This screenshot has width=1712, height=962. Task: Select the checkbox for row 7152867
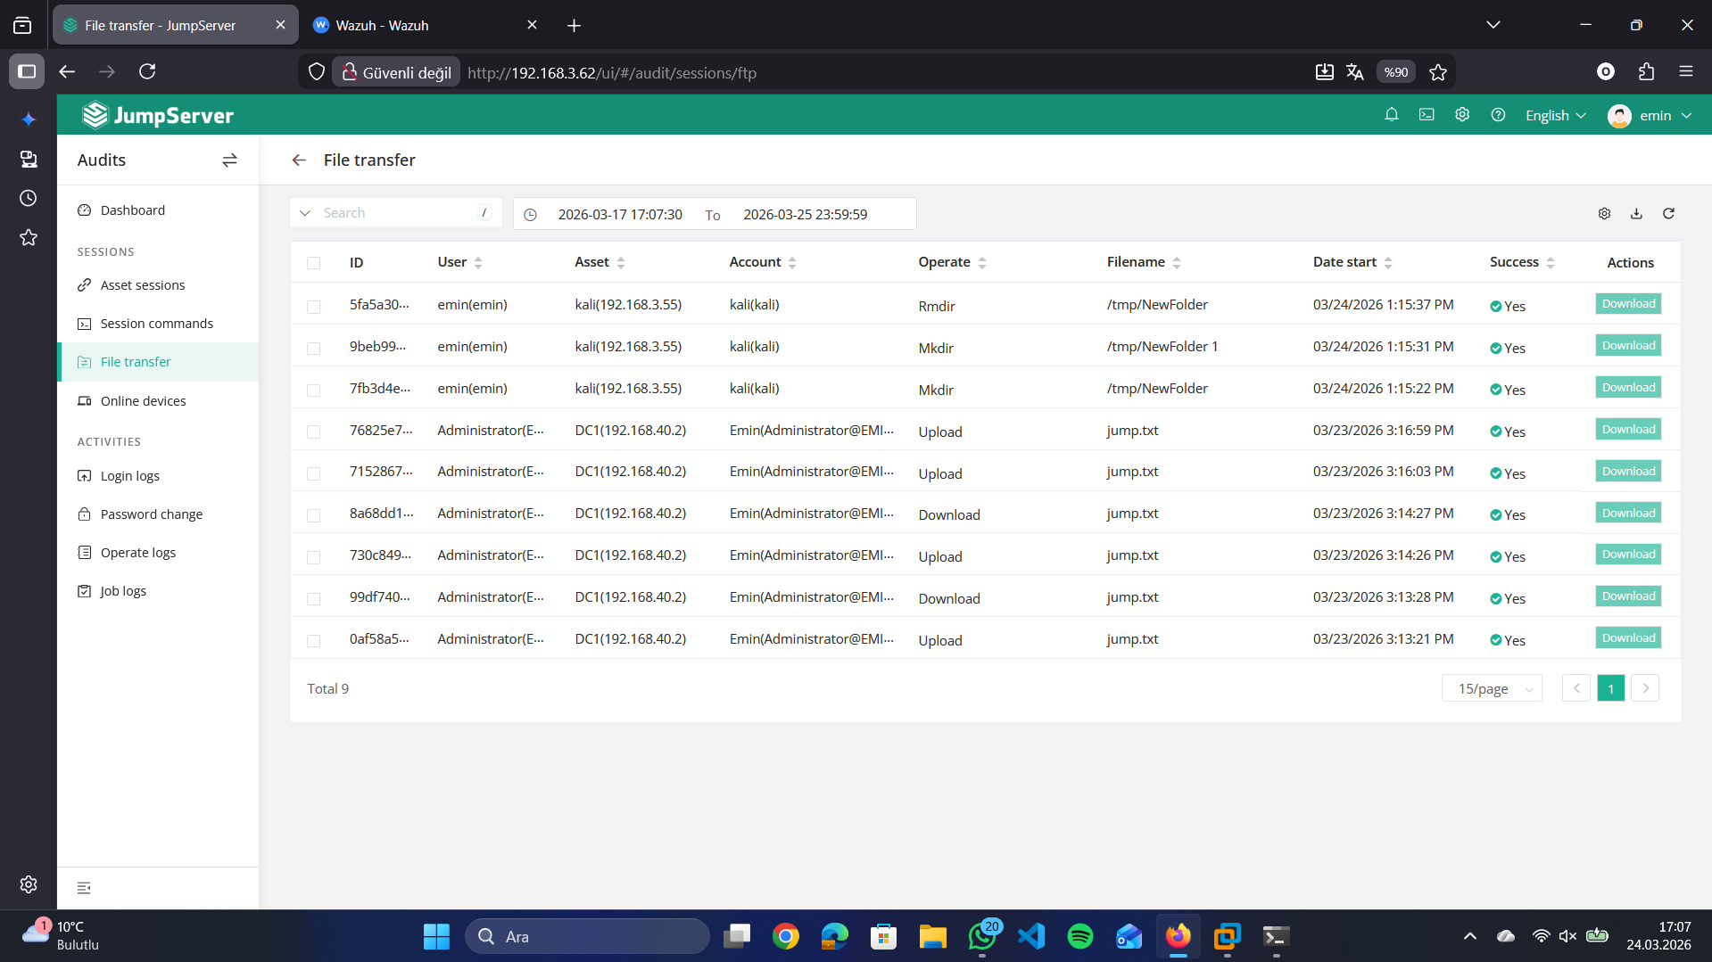pyautogui.click(x=313, y=474)
